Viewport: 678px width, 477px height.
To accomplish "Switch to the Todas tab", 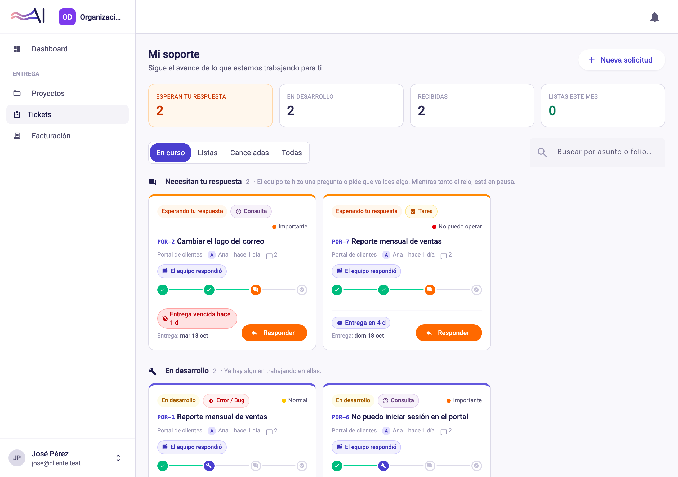I will click(x=291, y=153).
